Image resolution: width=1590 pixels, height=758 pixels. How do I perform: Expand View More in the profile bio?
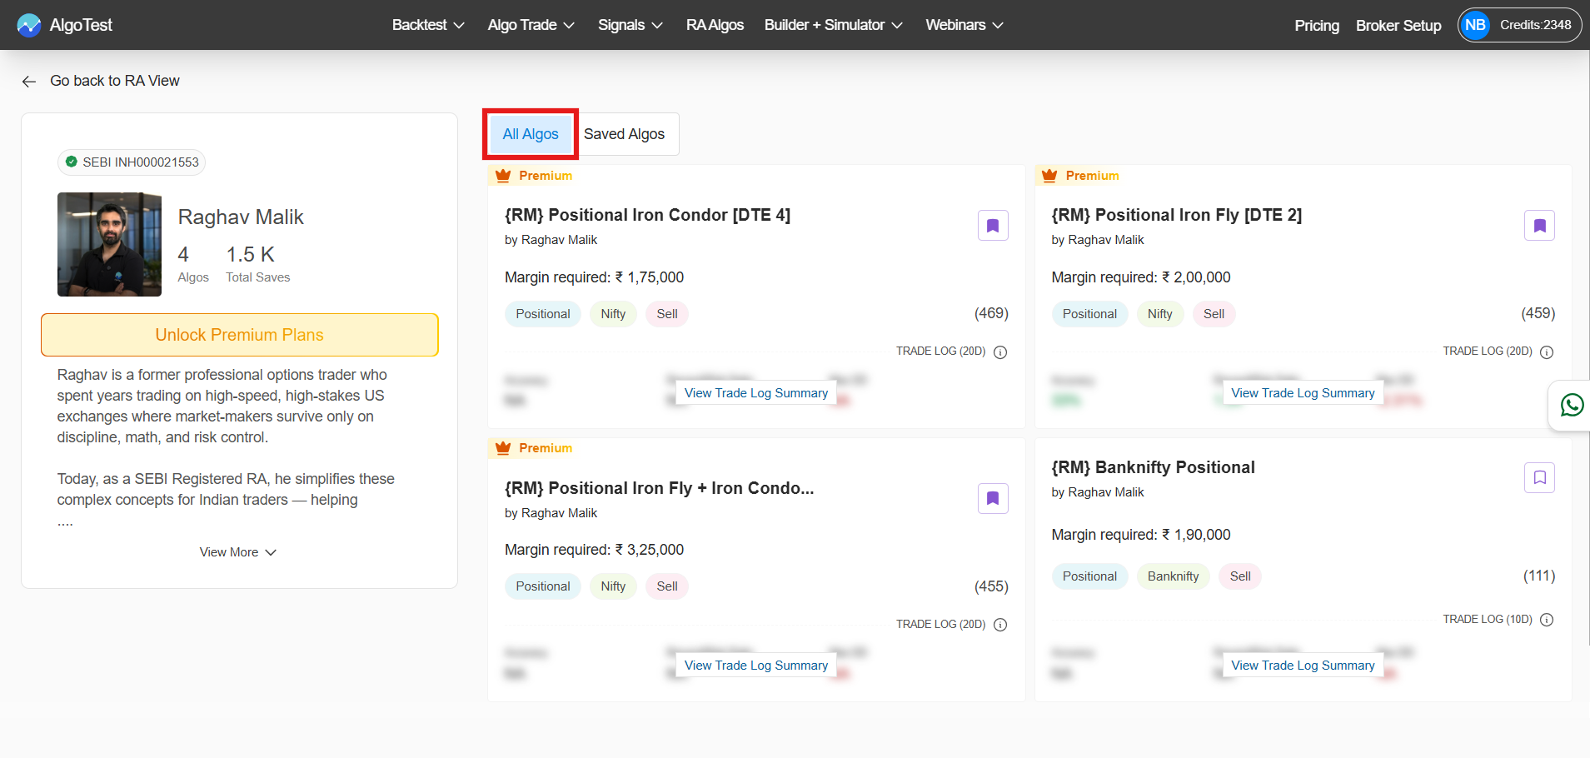coord(237,552)
